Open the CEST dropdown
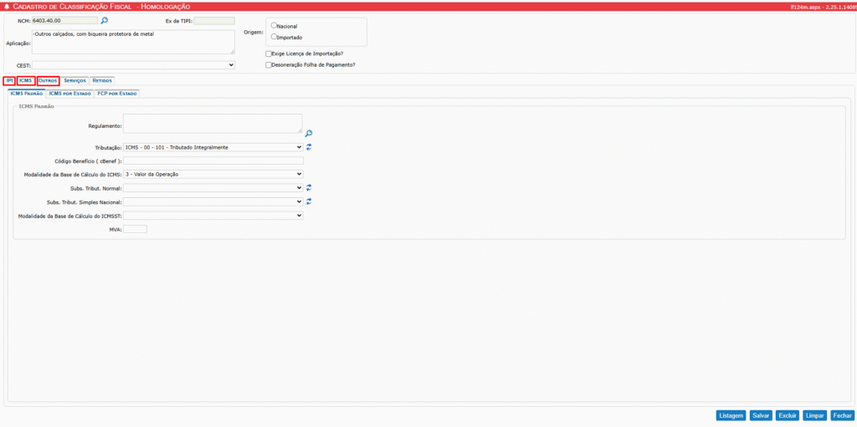 pos(134,64)
